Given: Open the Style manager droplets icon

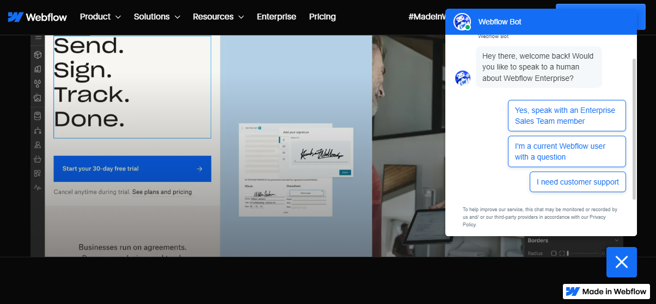Looking at the screenshot, I should click(38, 84).
